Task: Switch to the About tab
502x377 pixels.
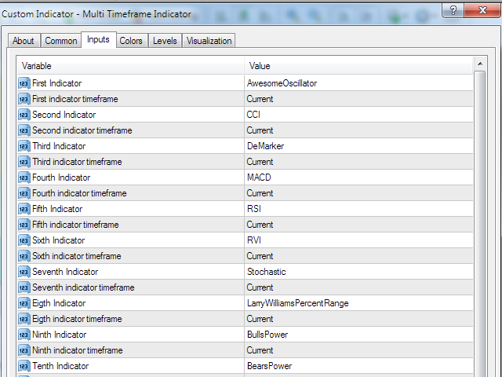Action: click(24, 41)
